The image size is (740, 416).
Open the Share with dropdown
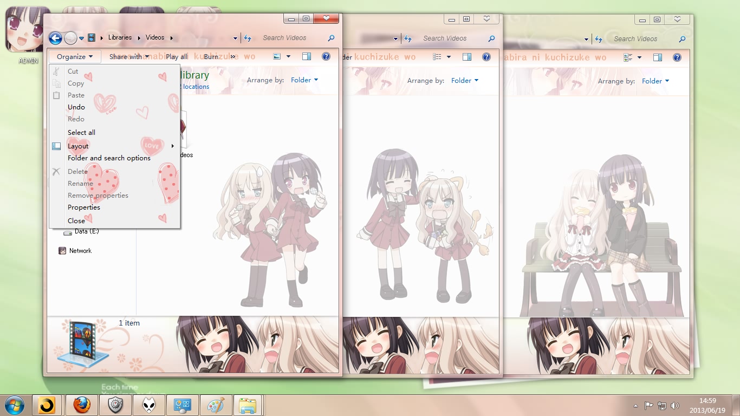pos(129,56)
